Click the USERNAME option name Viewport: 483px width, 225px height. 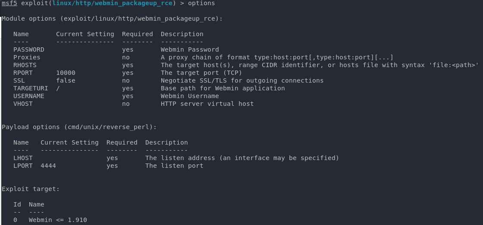(x=29, y=96)
